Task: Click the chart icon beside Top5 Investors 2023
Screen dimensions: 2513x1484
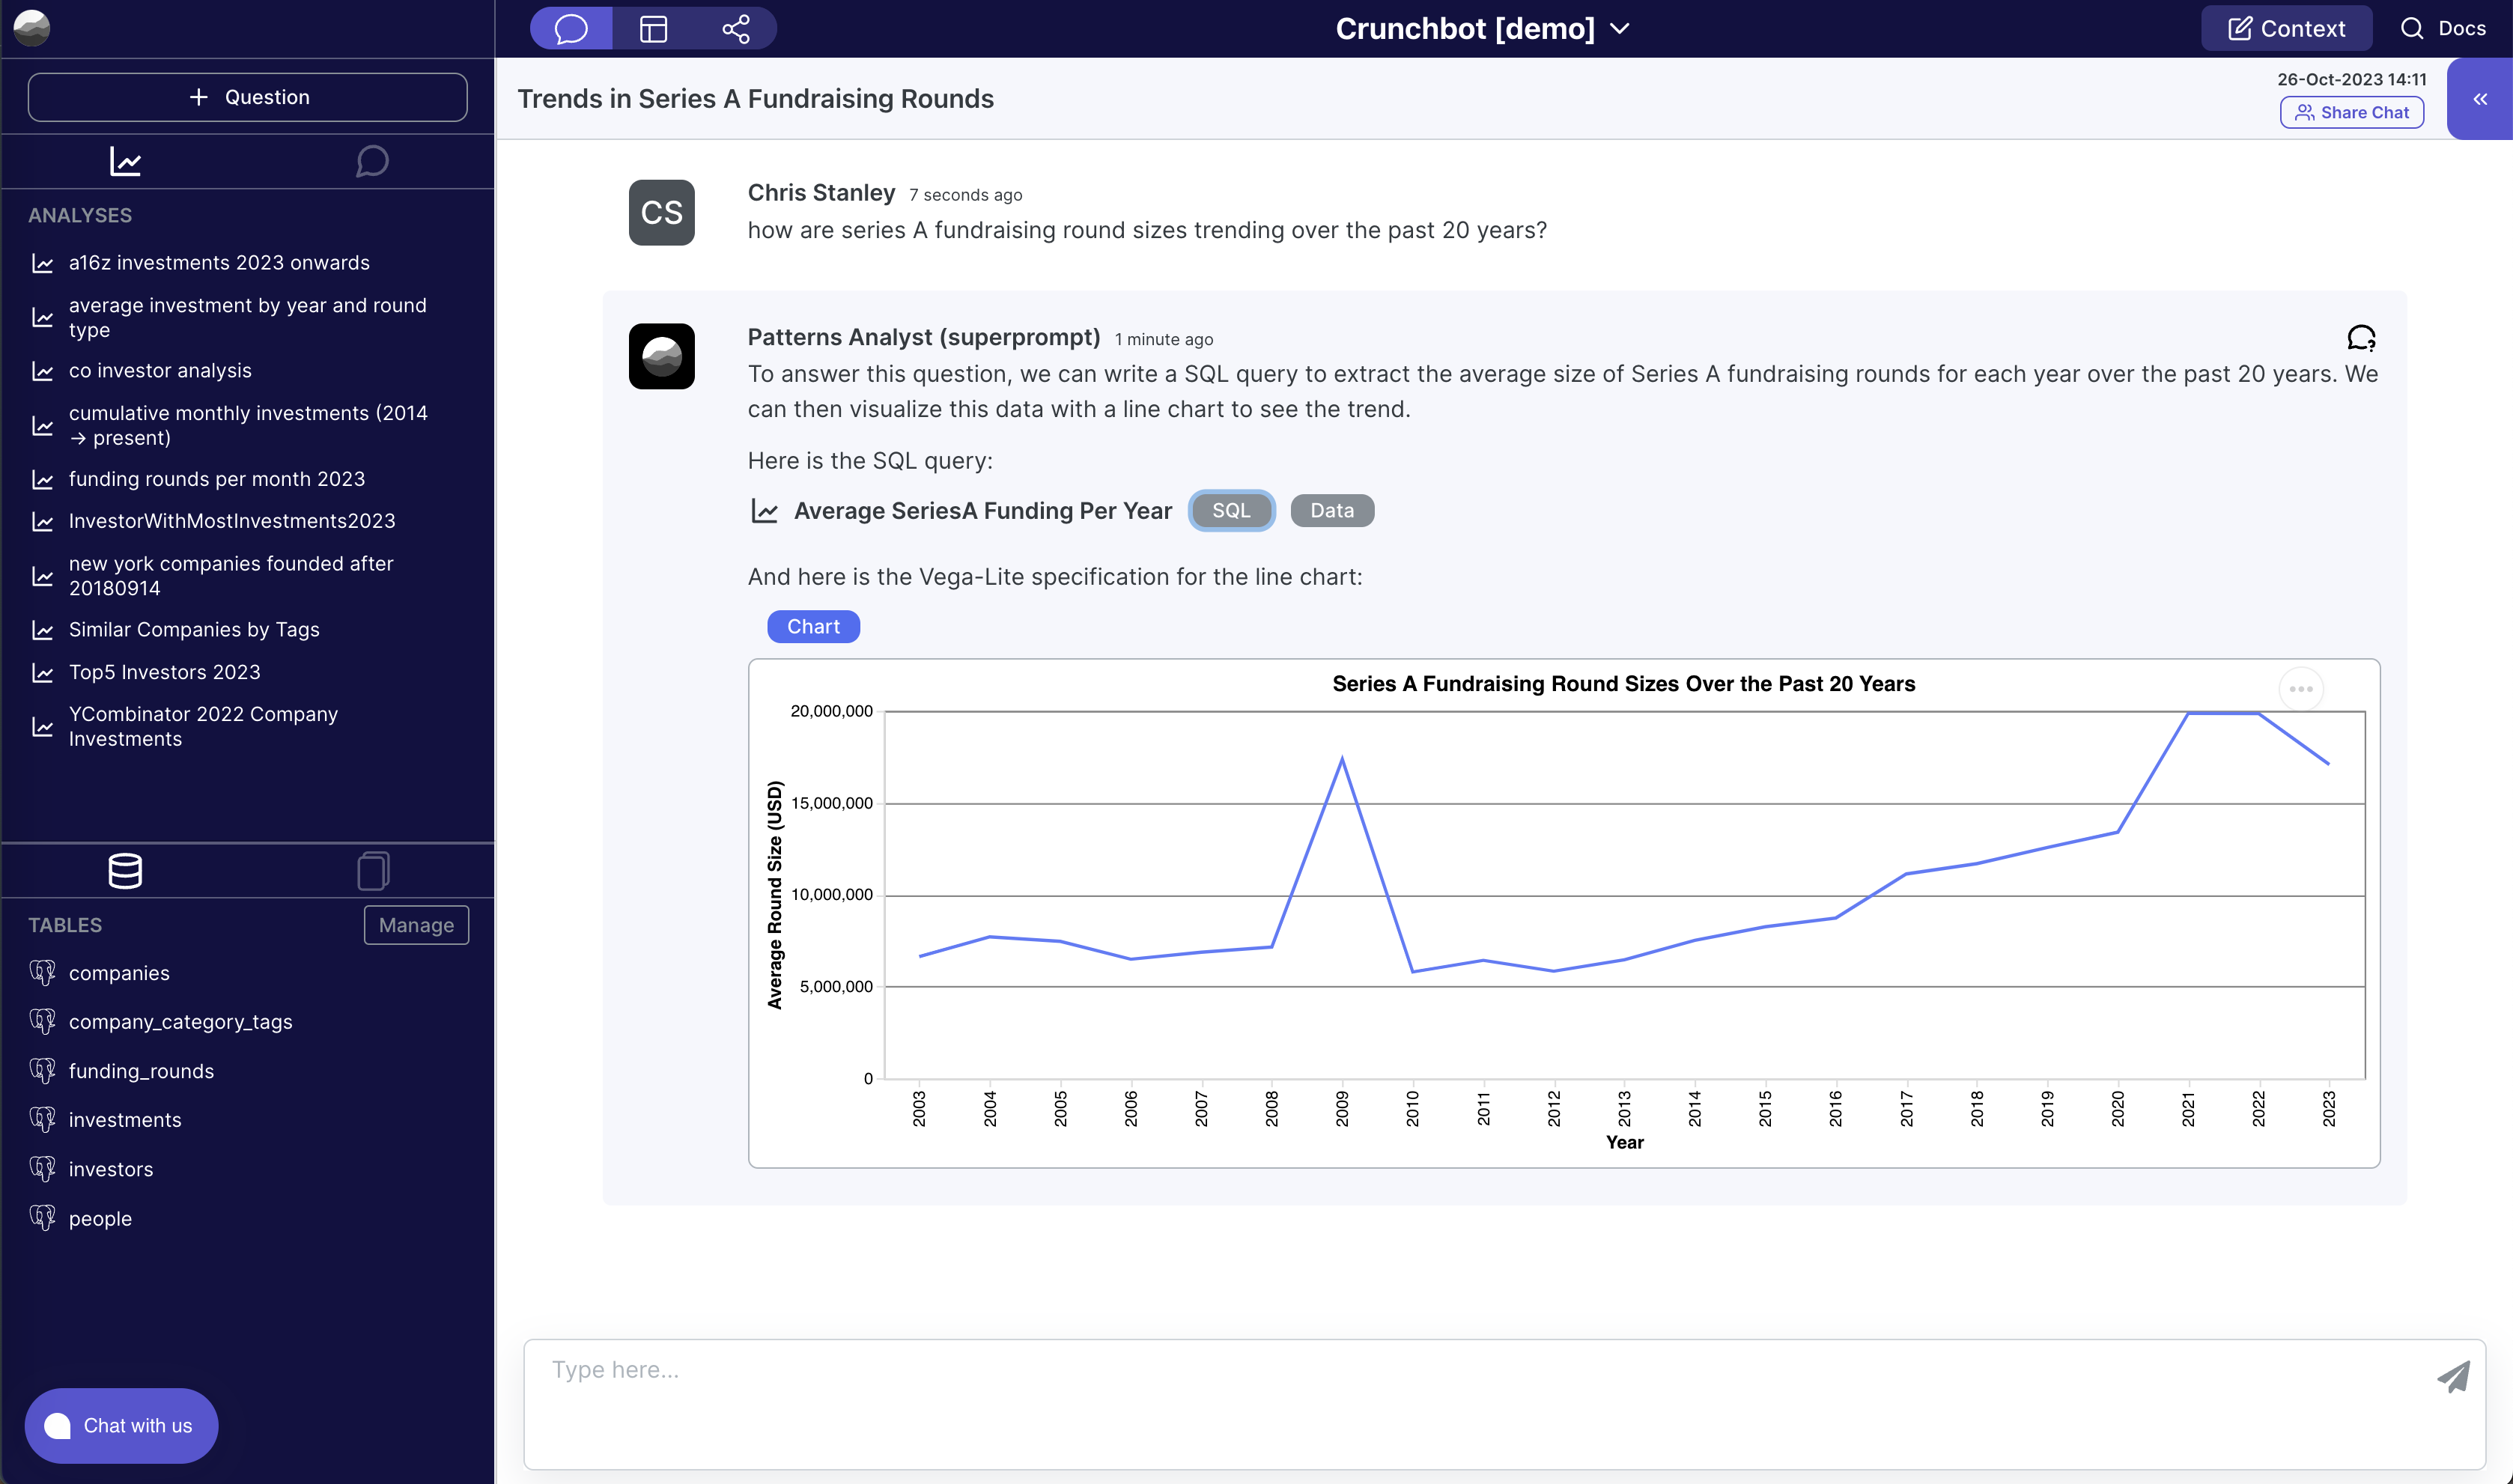Action: coord(42,673)
